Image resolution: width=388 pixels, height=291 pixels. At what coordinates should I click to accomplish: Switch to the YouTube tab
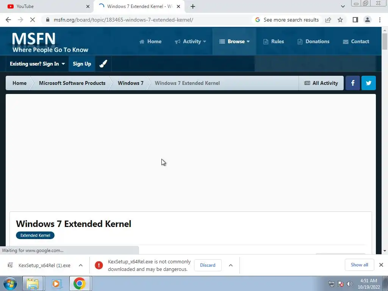pyautogui.click(x=47, y=6)
